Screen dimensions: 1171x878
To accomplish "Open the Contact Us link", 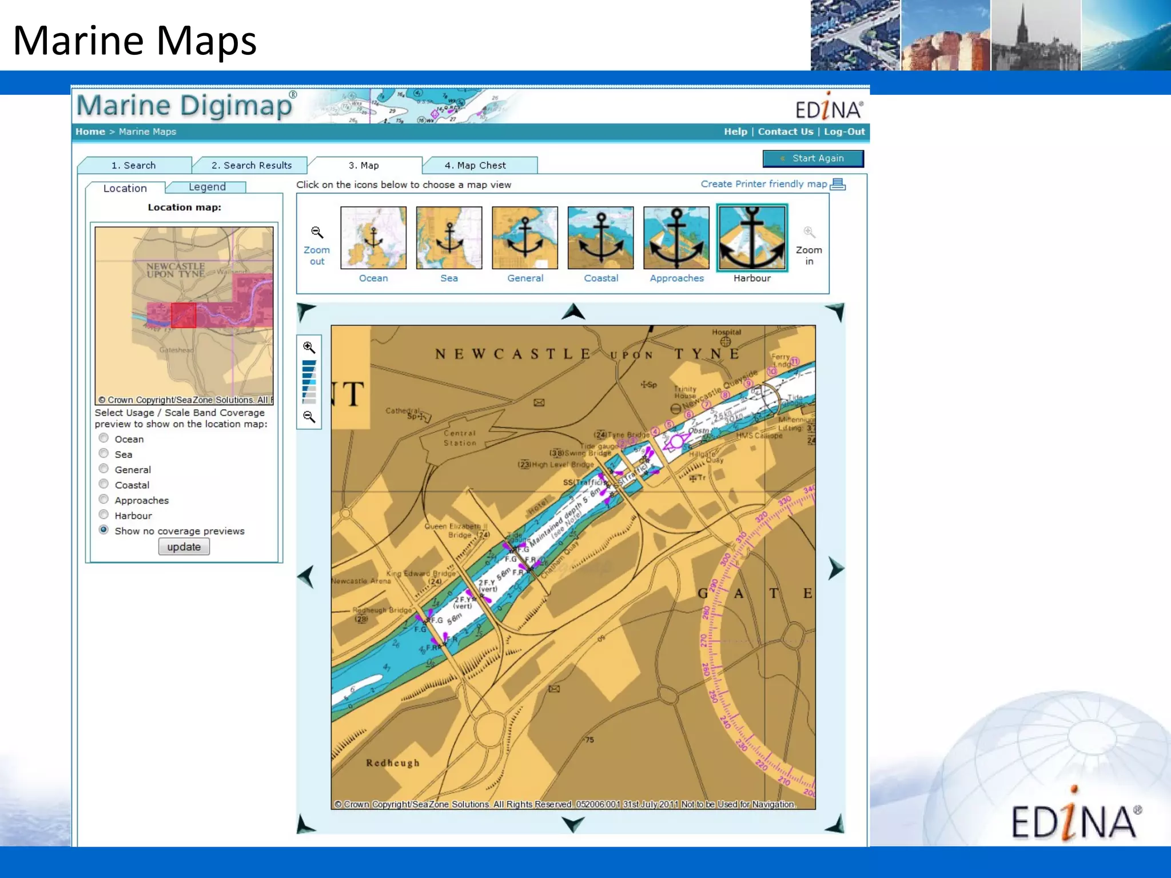I will pyautogui.click(x=786, y=131).
